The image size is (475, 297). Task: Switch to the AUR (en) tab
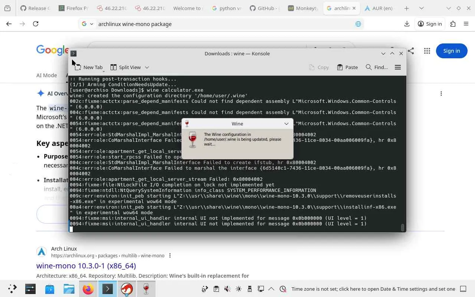coord(379,8)
